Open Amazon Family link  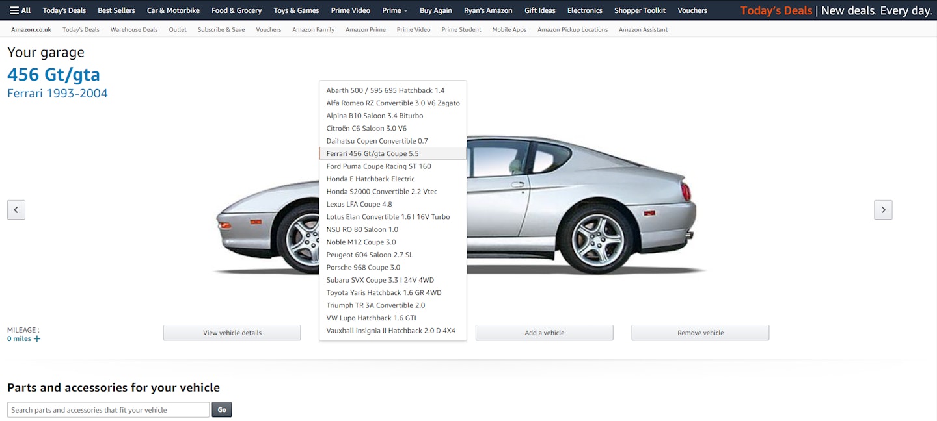[314, 29]
